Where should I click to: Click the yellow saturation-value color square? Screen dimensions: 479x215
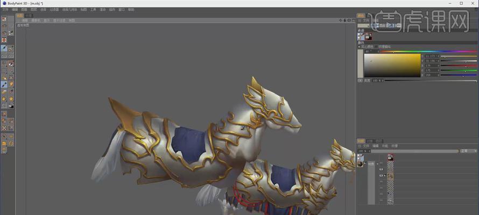pyautogui.click(x=392, y=66)
